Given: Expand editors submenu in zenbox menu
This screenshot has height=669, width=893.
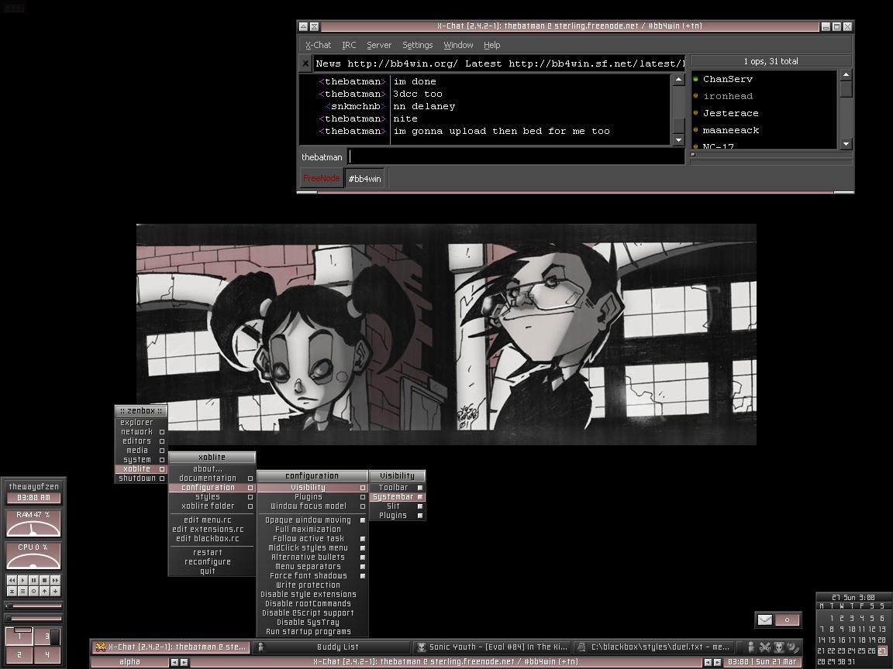Looking at the screenshot, I should (x=141, y=441).
